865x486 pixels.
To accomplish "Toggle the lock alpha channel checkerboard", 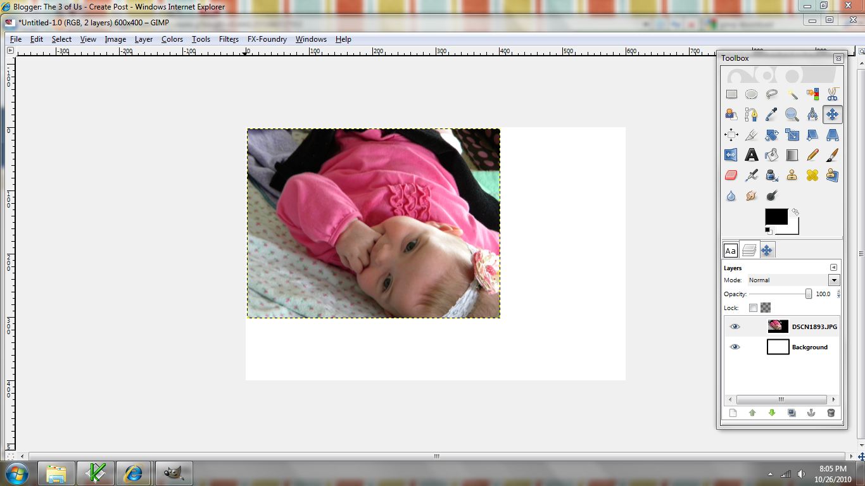I will point(766,308).
